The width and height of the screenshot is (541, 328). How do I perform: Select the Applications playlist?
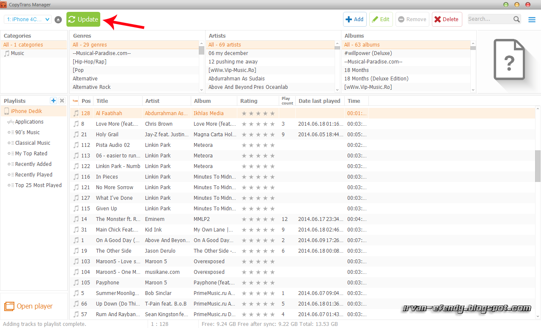tap(34, 122)
